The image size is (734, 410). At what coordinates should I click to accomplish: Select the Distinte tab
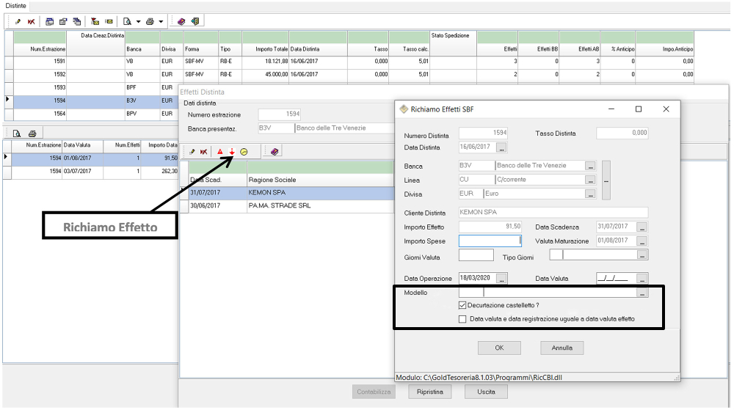pos(16,6)
